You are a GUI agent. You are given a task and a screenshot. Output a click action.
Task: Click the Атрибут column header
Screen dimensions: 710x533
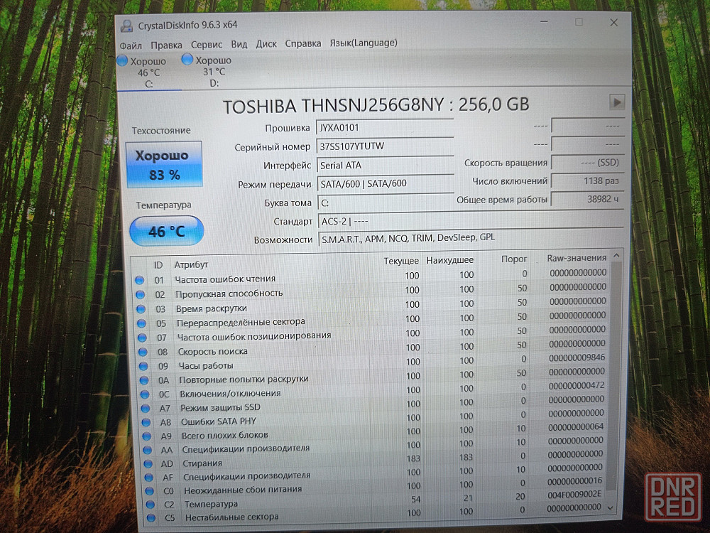click(x=191, y=264)
